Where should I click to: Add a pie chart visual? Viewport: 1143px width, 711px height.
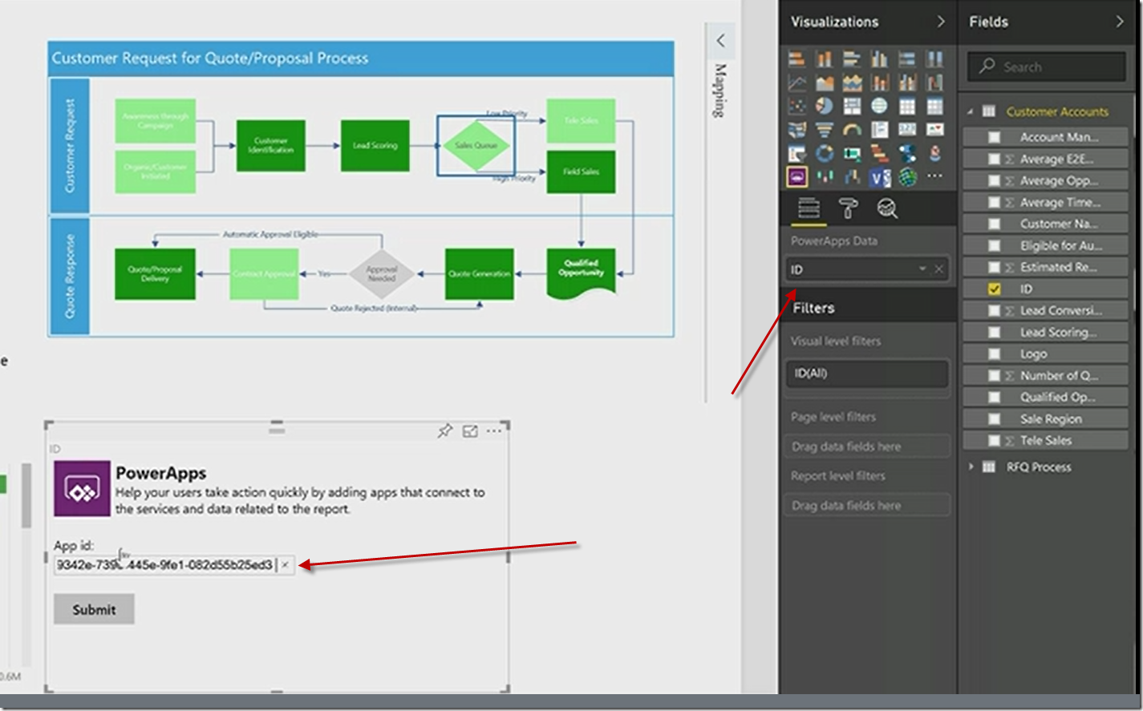[825, 106]
